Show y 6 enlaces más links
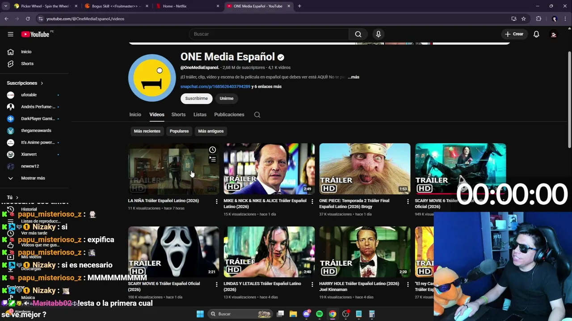 [x=266, y=86]
